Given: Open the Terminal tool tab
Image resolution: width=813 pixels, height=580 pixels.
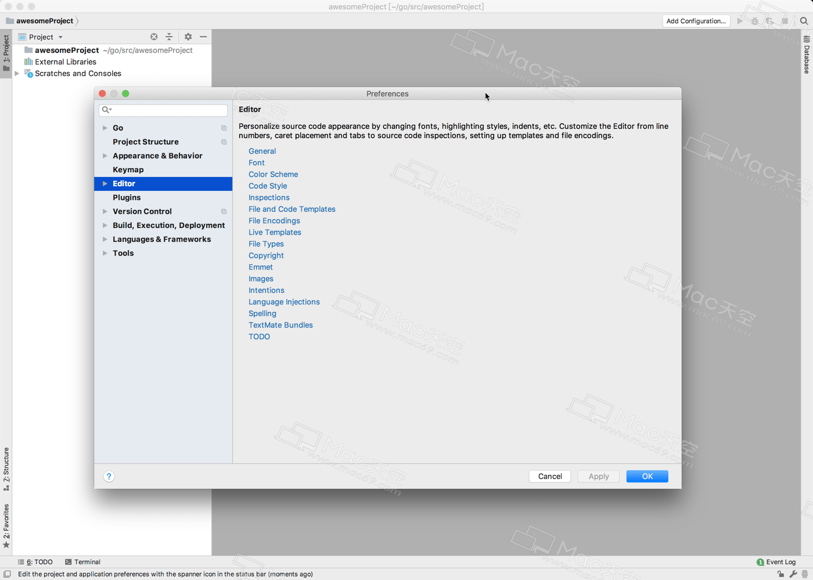Looking at the screenshot, I should pos(83,562).
